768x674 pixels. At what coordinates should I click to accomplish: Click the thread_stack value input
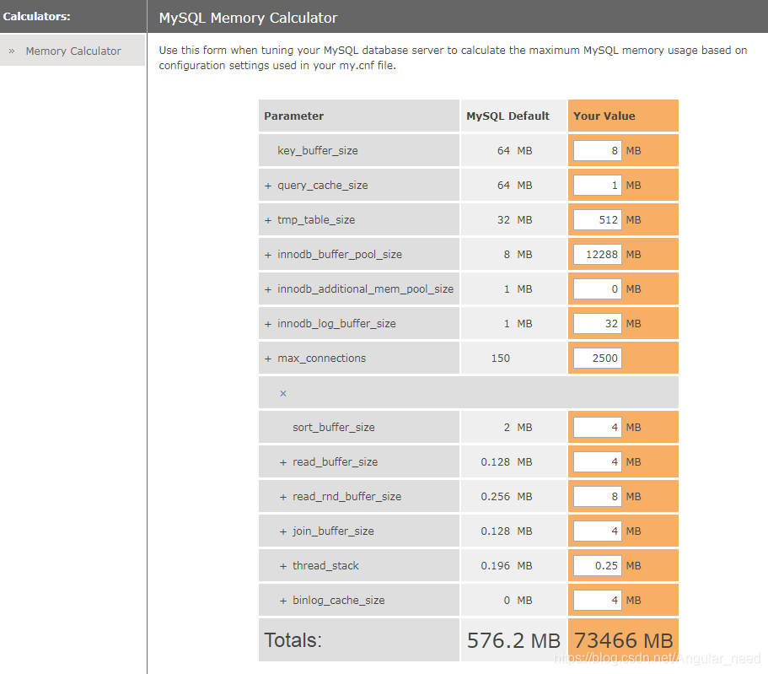pyautogui.click(x=597, y=565)
